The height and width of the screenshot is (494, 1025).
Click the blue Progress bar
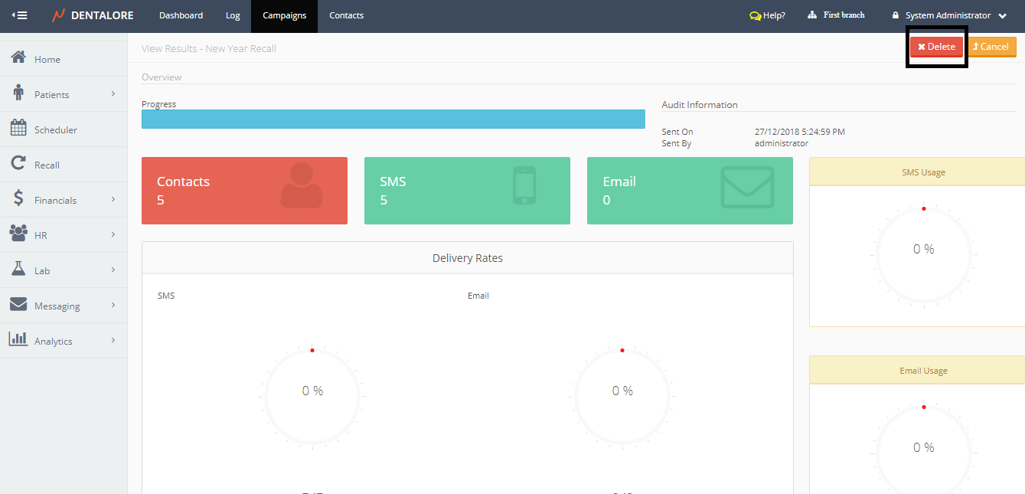393,119
